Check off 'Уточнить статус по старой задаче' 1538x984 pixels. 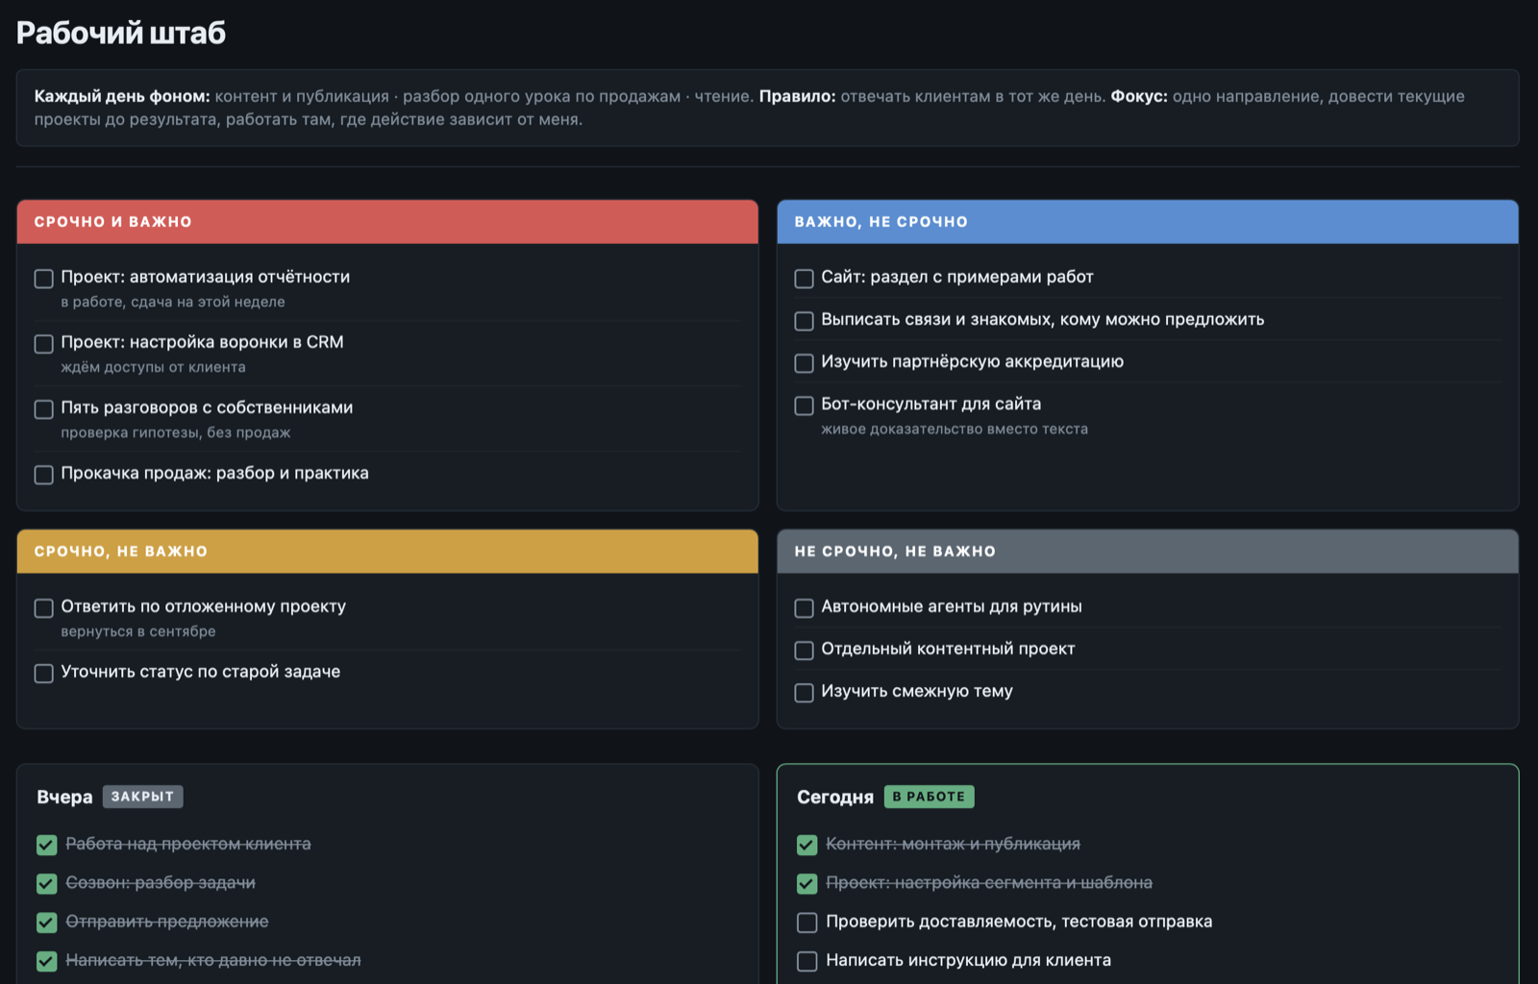tap(44, 674)
